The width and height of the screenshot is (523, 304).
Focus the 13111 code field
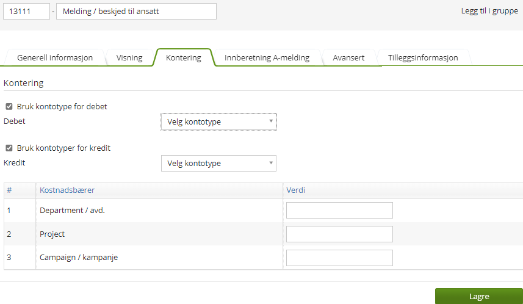point(26,12)
